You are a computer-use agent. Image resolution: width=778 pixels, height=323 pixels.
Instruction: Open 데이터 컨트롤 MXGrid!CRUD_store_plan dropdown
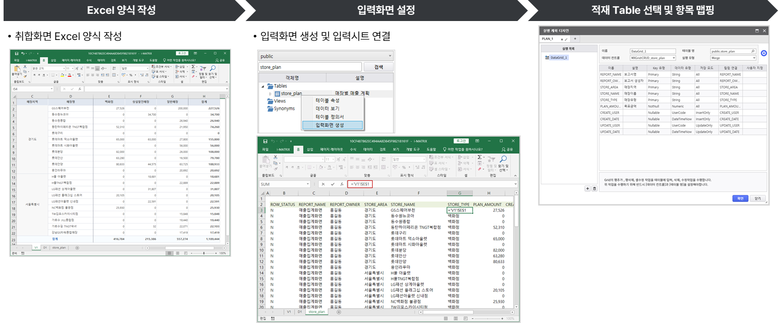click(653, 58)
